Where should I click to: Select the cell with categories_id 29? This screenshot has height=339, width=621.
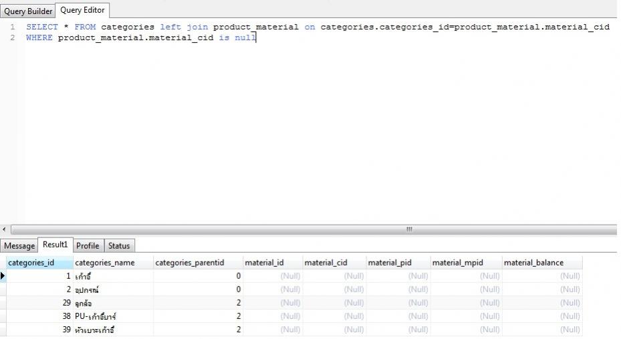click(39, 303)
